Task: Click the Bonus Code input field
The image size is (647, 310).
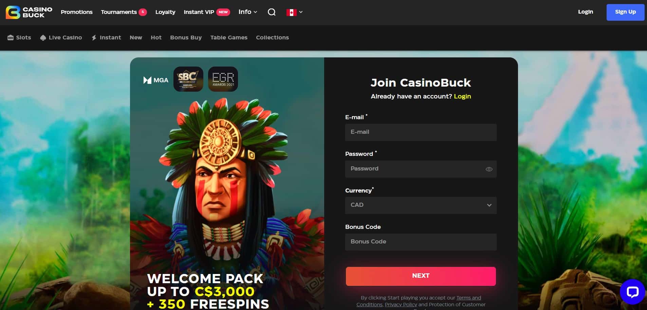Action: point(421,242)
